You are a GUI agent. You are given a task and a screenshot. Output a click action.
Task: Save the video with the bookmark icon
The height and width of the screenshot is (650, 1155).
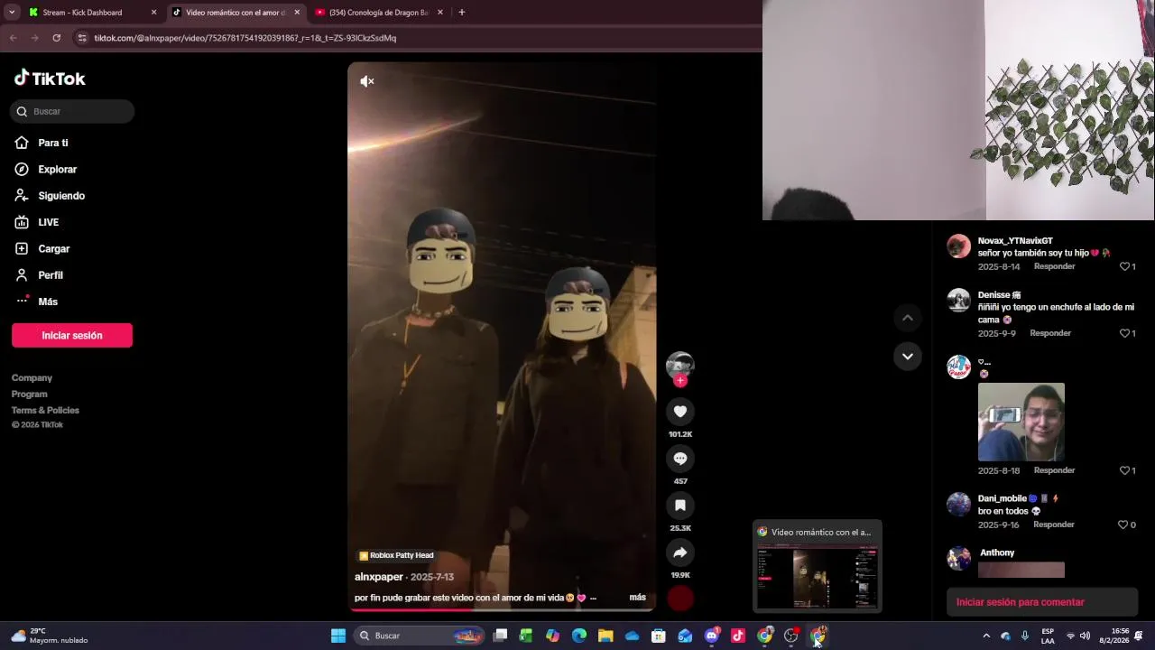(x=680, y=506)
